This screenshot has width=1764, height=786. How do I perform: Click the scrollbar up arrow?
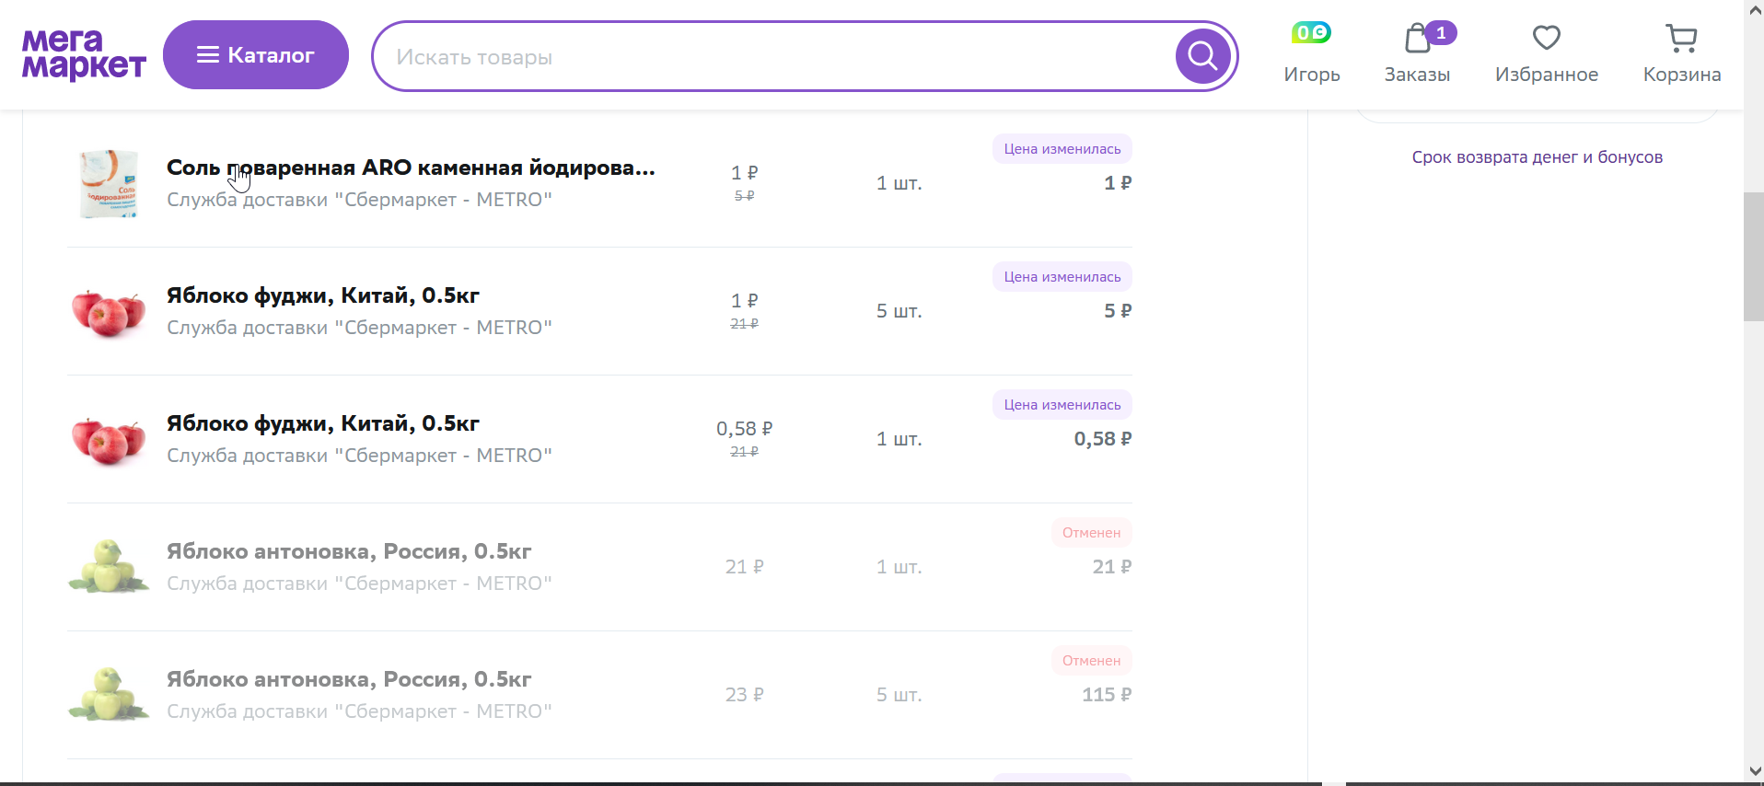(1754, 10)
